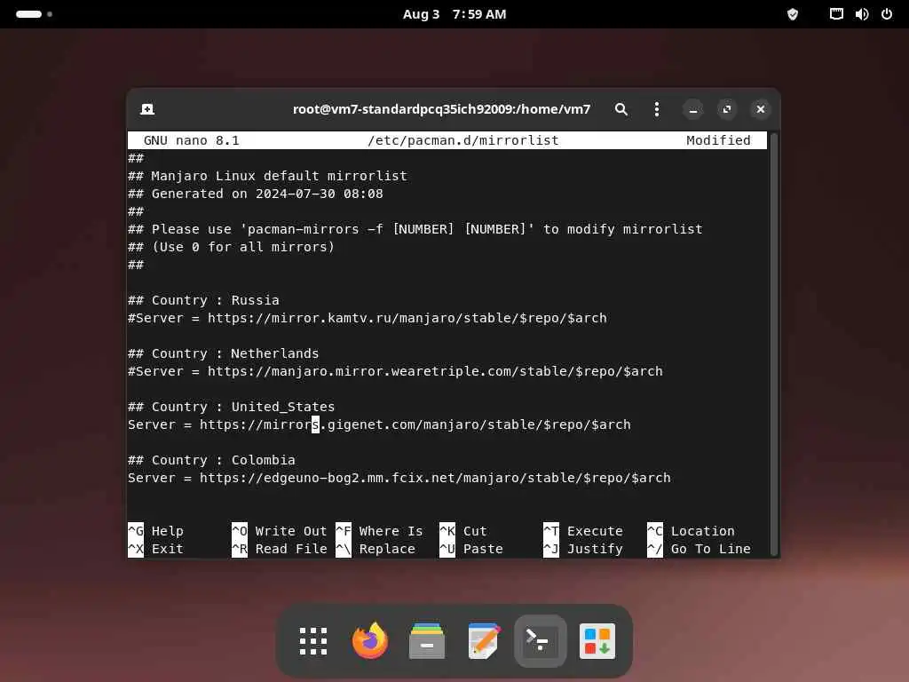Open the app grid launcher

pos(313,641)
